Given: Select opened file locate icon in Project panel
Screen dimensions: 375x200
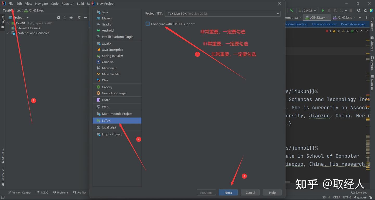Looking at the screenshot, I should pos(58,17).
